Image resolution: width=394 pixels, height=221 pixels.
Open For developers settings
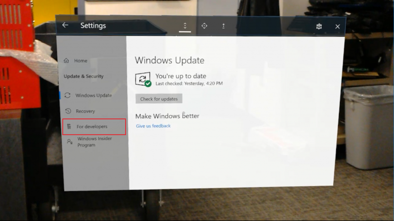pos(94,127)
